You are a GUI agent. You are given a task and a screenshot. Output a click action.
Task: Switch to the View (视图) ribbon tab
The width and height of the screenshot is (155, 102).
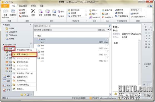(x=42, y=6)
